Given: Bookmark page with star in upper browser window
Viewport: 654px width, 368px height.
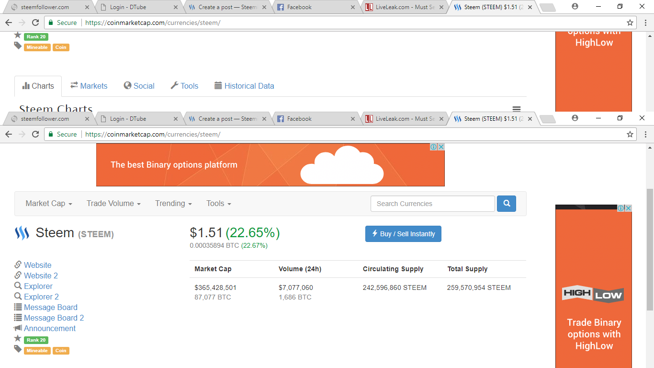Looking at the screenshot, I should (x=630, y=23).
